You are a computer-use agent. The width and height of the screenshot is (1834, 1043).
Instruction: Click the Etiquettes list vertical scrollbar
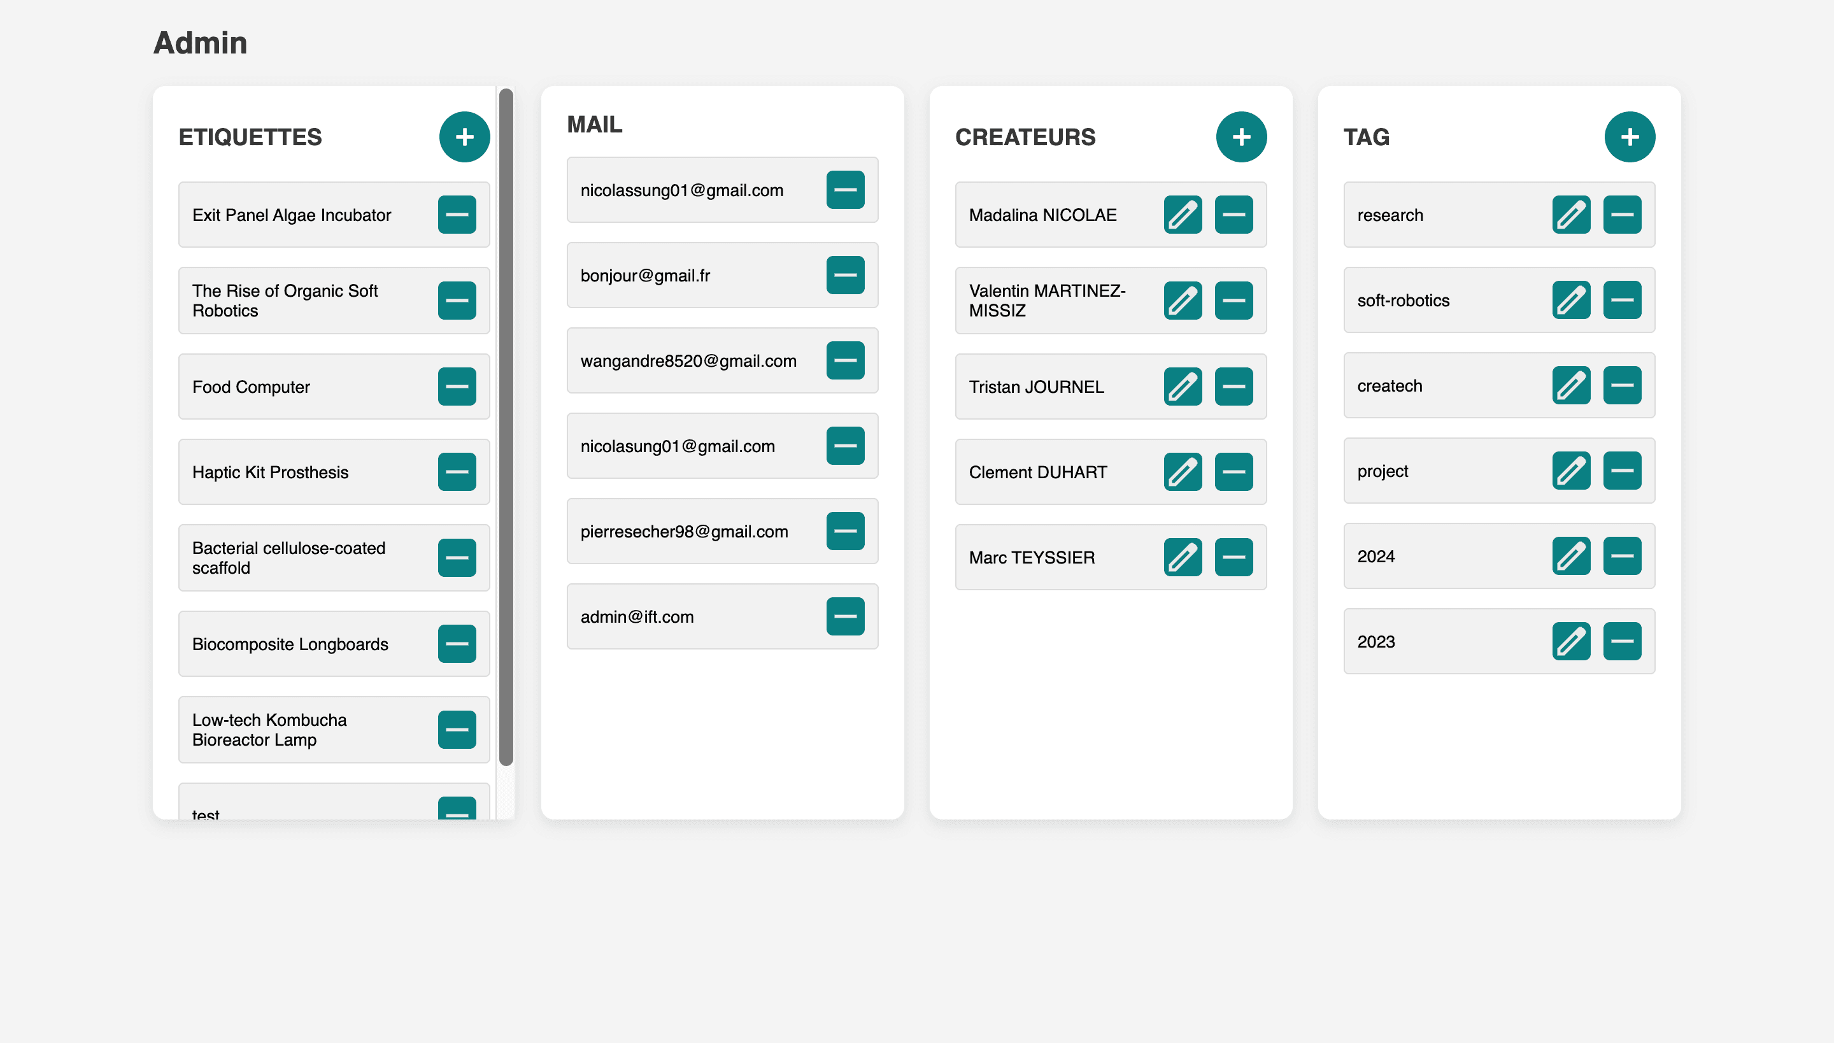[506, 427]
